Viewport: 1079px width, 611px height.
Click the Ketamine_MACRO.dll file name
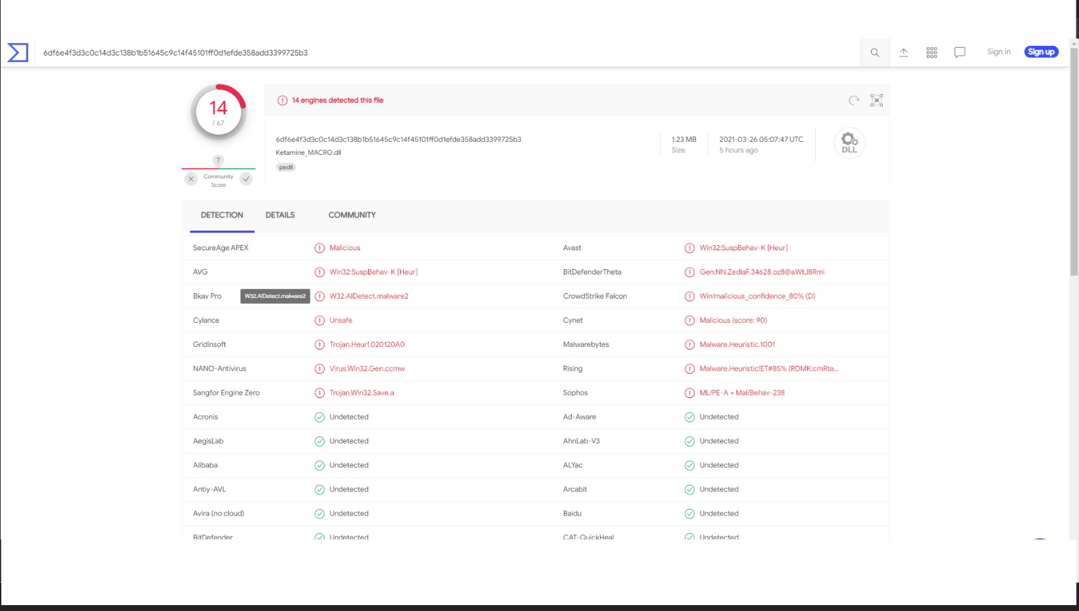pos(308,152)
